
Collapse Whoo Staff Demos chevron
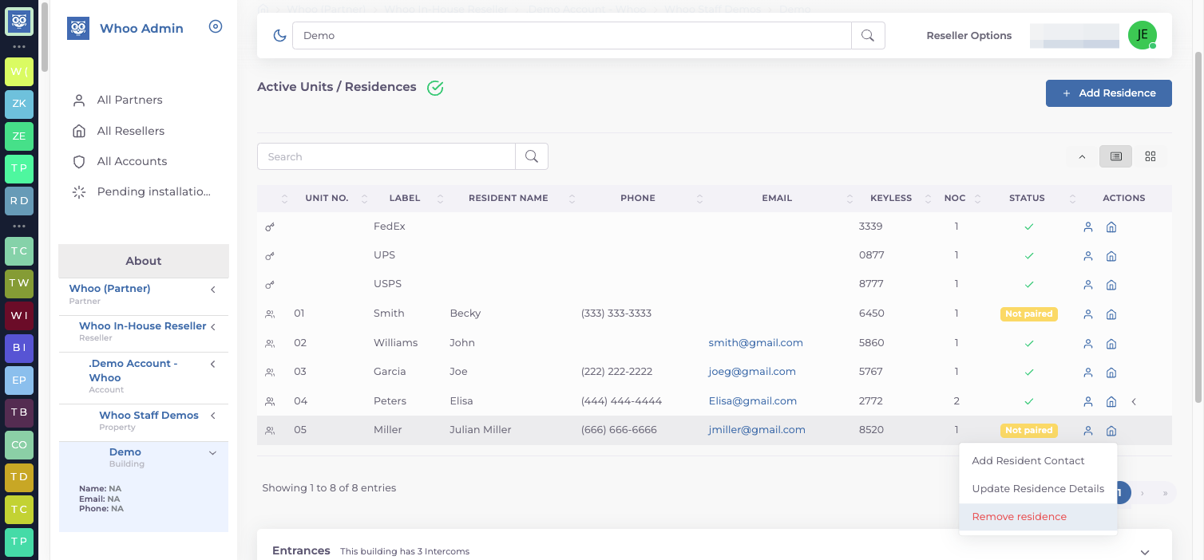(213, 416)
